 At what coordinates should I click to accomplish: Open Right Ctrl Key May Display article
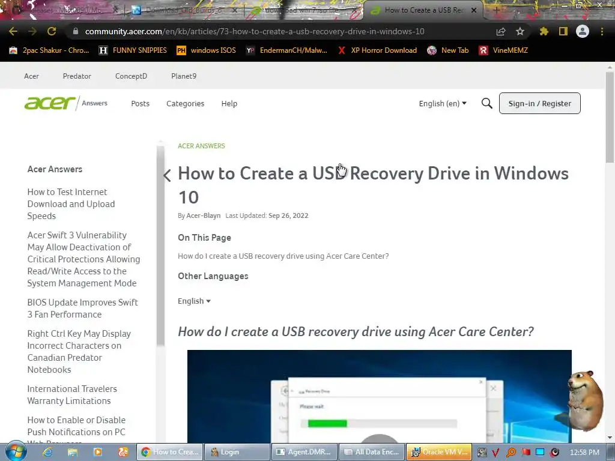click(79, 352)
